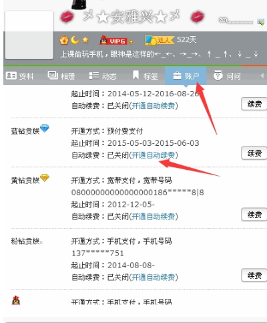Click the profile avatar picture
Image resolution: width=267 pixels, height=323 pixels.
pos(29,35)
